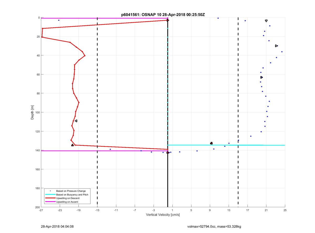Click the Vertical Velocity [cm/s] axis label
Image resolution: width=315 pixels, height=233 pixels.
pyautogui.click(x=163, y=215)
